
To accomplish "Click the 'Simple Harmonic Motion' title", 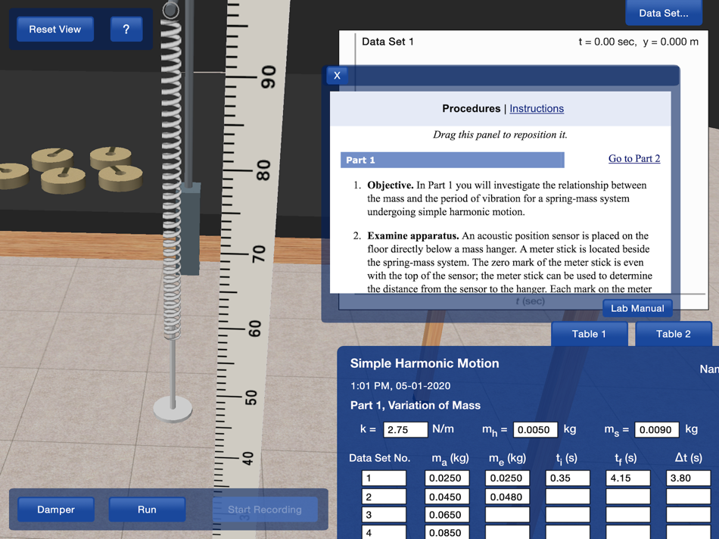I will (425, 363).
